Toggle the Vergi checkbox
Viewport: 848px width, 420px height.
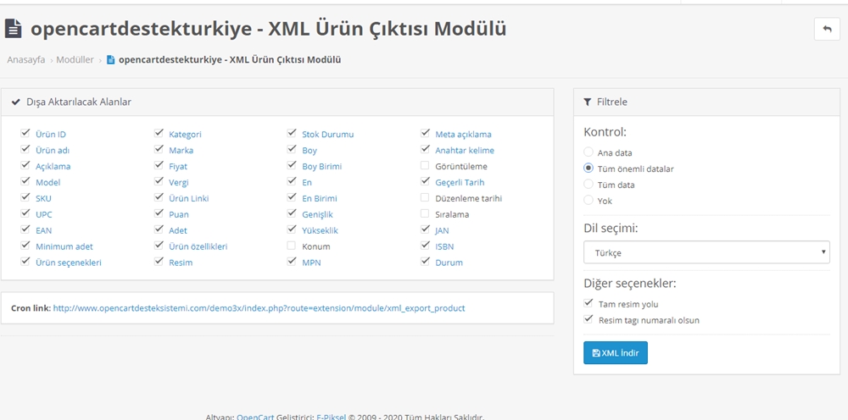pyautogui.click(x=159, y=181)
